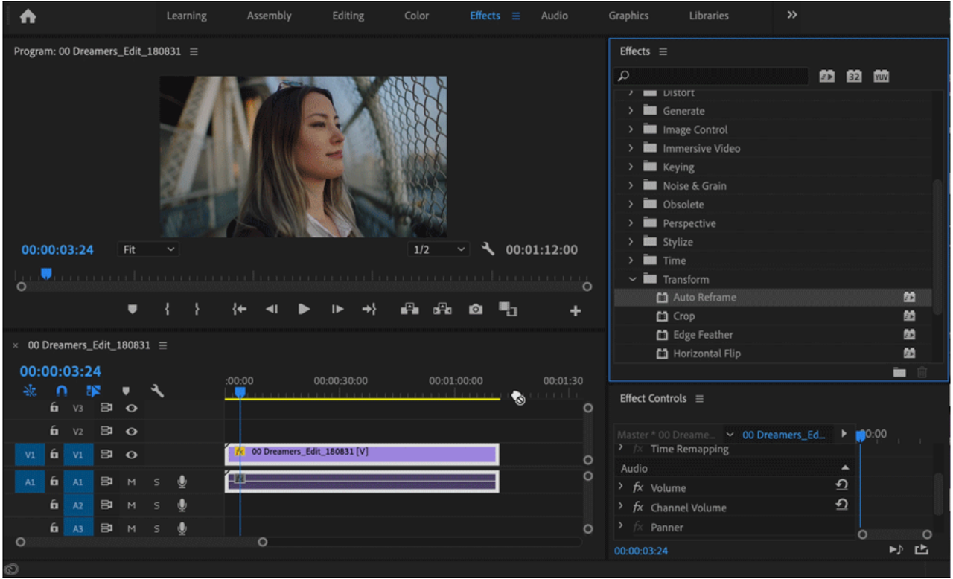Click the Lift icon in the program monitor
953x579 pixels.
point(409,309)
